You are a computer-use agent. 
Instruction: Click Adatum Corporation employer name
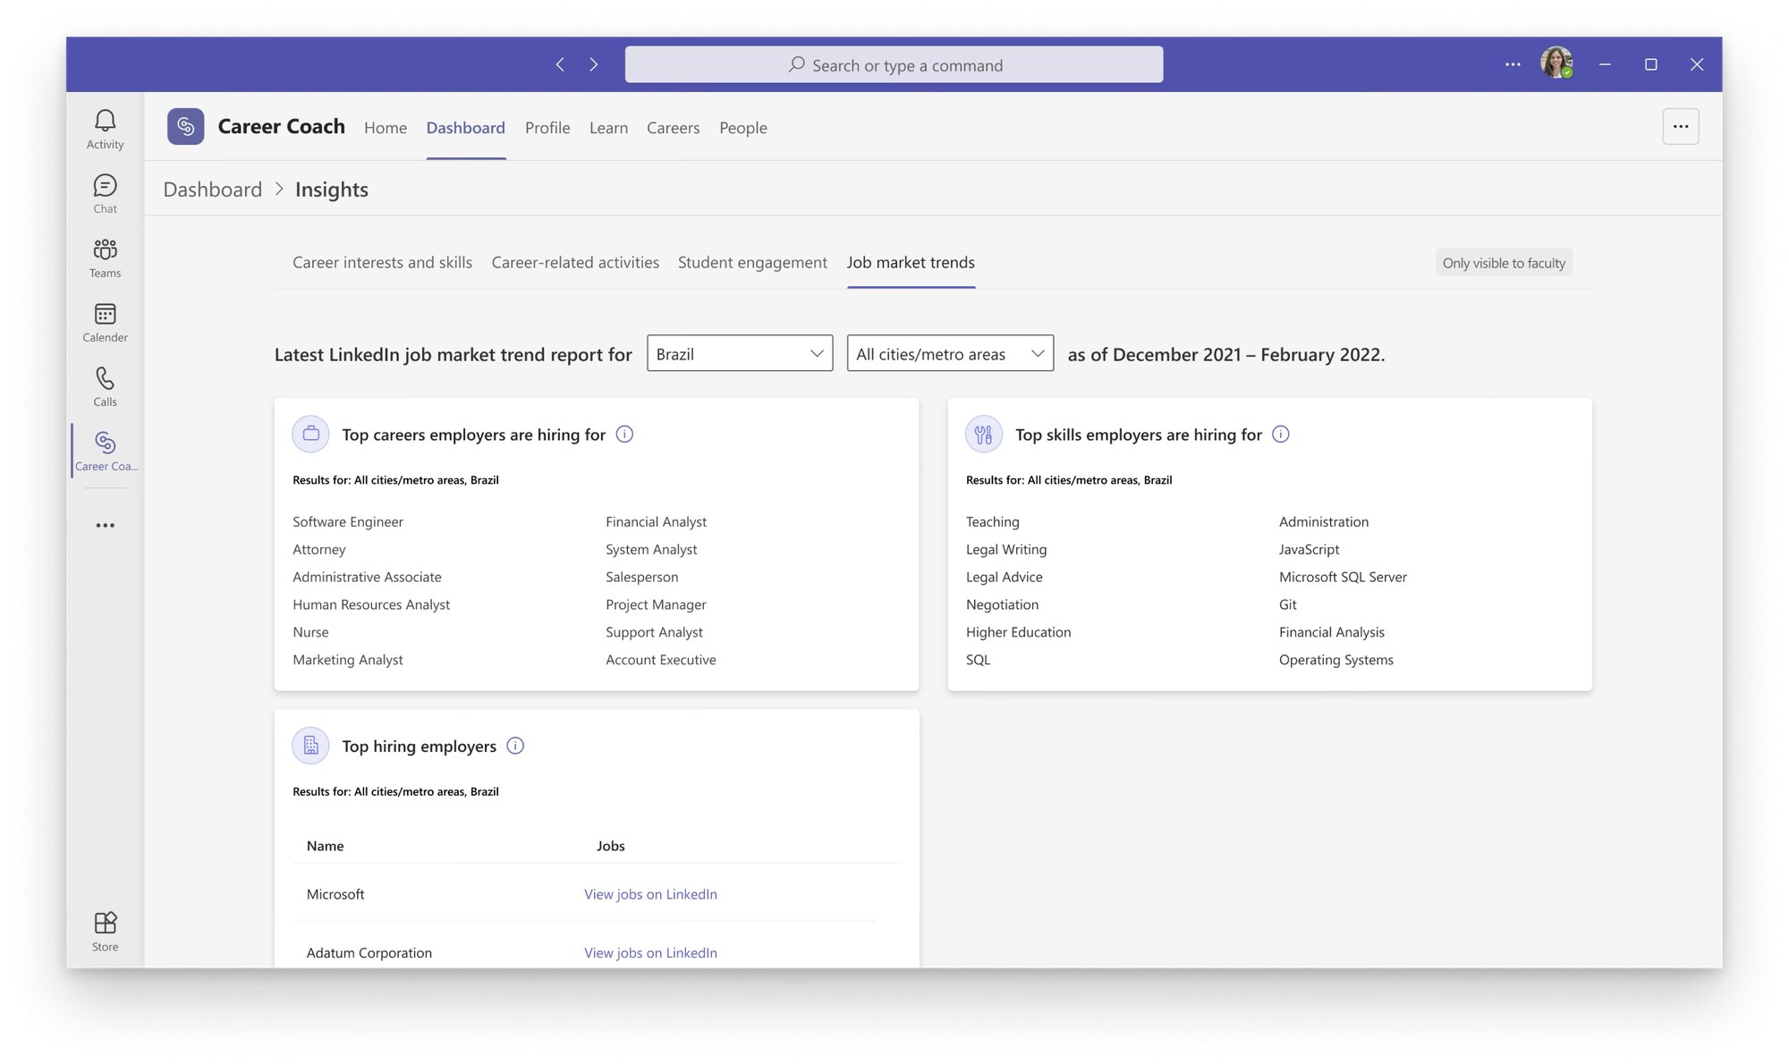click(x=369, y=952)
